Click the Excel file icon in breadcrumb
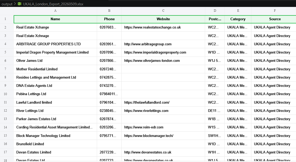 click(x=20, y=4)
